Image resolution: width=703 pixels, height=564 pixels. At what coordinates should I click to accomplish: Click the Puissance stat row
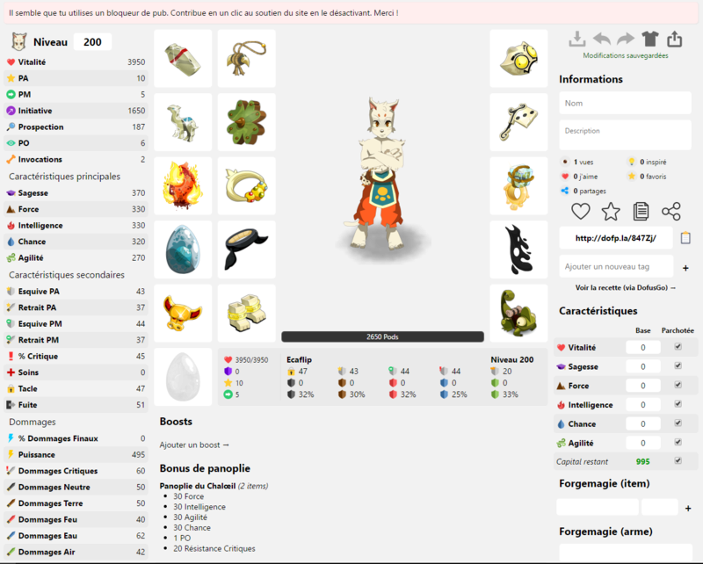point(76,454)
